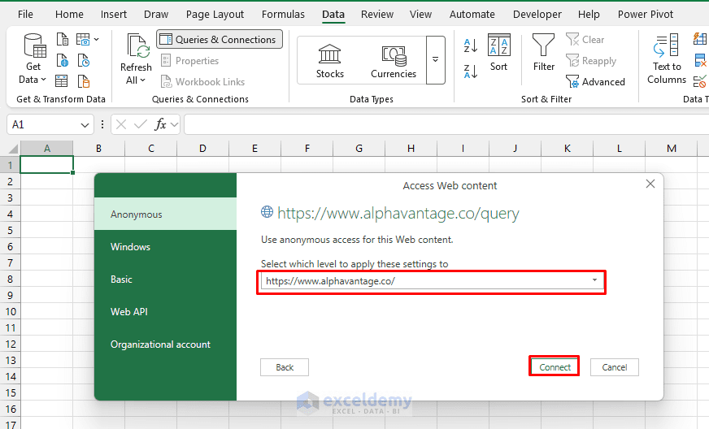The image size is (709, 429).
Task: Click the formula bar input area
Action: (x=446, y=124)
